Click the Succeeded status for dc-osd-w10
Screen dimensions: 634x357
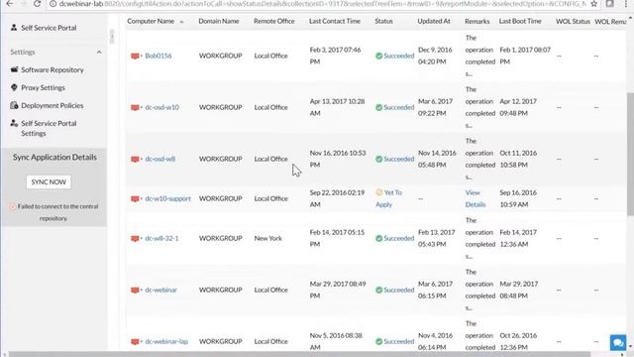point(398,107)
